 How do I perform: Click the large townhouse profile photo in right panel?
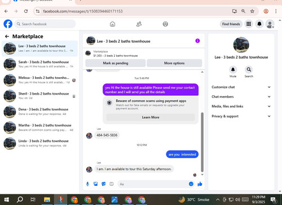pos(241,45)
